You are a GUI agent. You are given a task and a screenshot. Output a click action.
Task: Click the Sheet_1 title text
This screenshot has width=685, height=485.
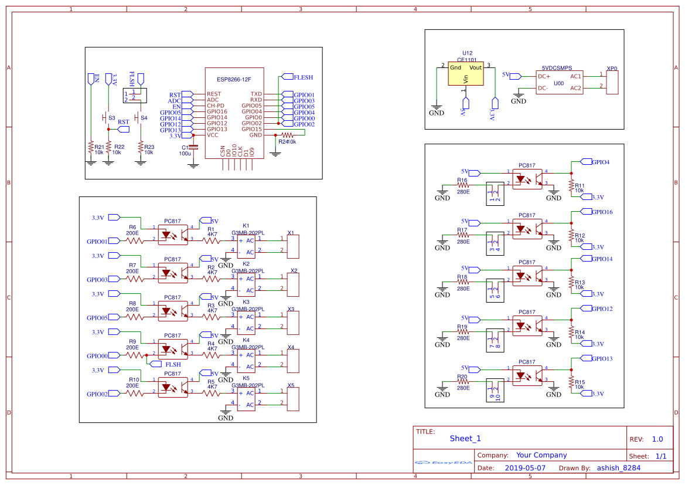coord(465,438)
